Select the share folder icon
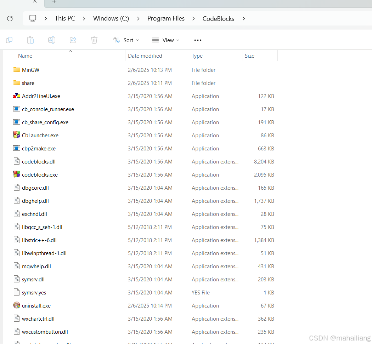372x344 pixels. point(17,83)
